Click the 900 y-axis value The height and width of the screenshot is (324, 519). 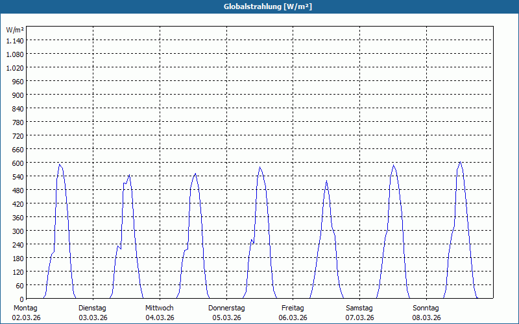click(x=18, y=95)
